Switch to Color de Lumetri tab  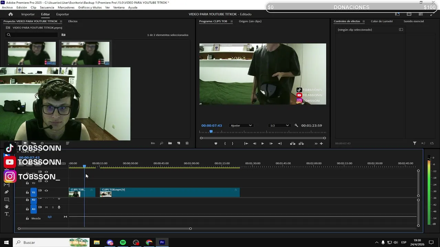coord(382,21)
